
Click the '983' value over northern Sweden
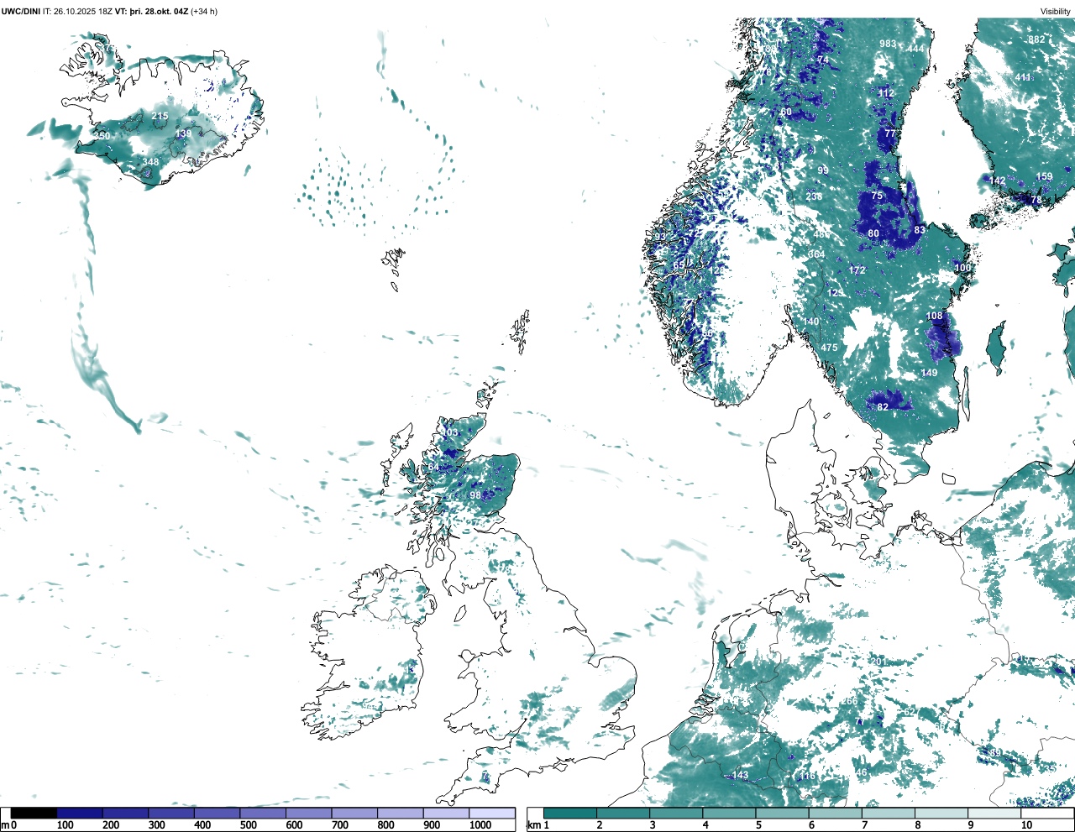[888, 44]
